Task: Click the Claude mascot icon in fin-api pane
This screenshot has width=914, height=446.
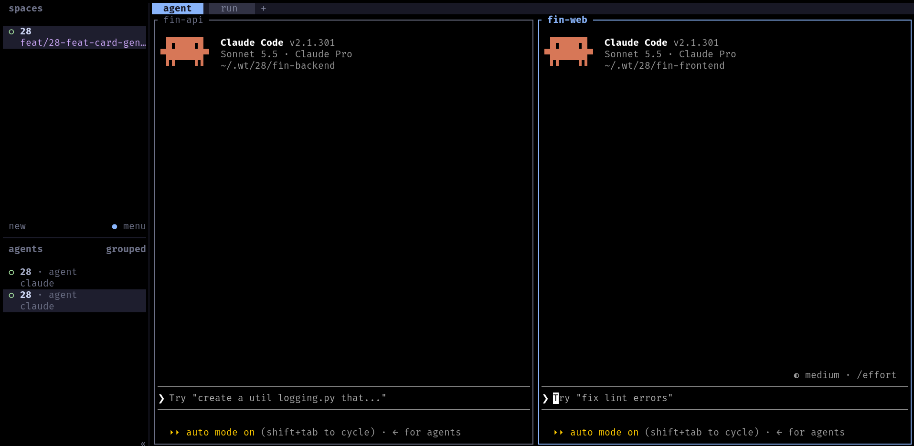Action: (185, 51)
